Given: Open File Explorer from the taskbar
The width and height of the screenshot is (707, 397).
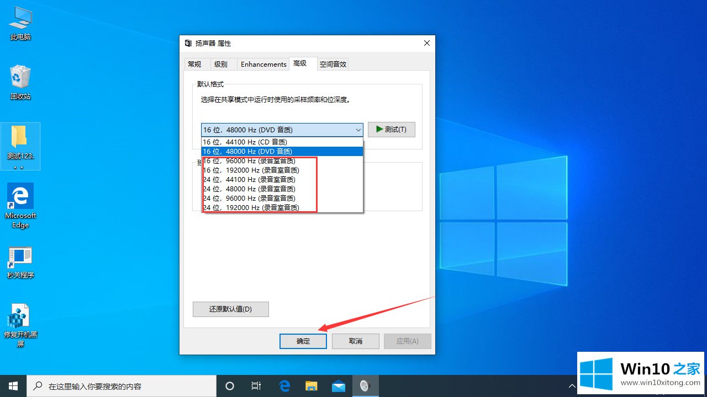Looking at the screenshot, I should click(x=312, y=386).
